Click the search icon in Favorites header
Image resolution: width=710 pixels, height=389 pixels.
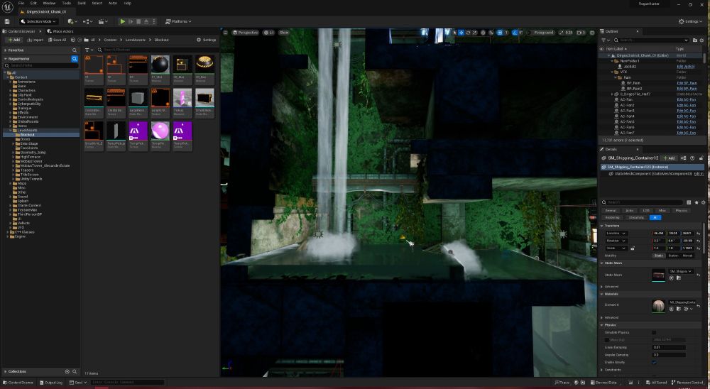[75, 50]
